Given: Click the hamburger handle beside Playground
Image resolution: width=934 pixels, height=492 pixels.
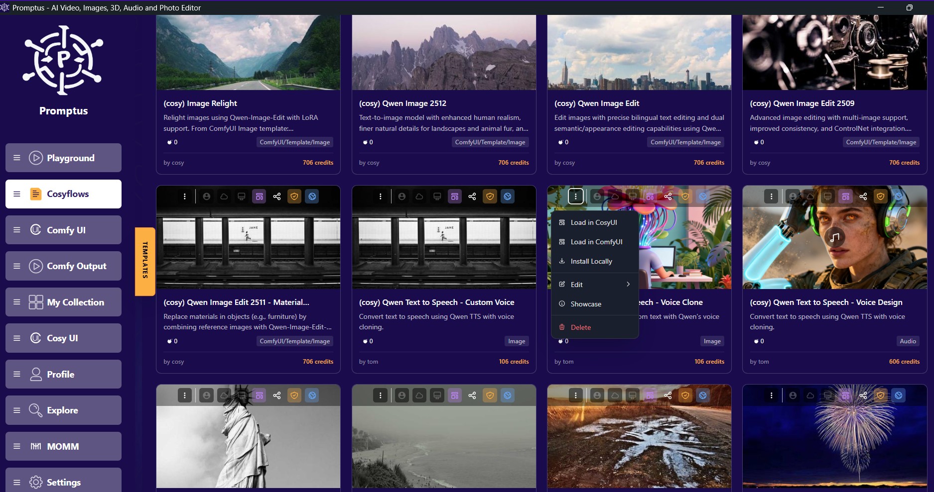Looking at the screenshot, I should 17,158.
